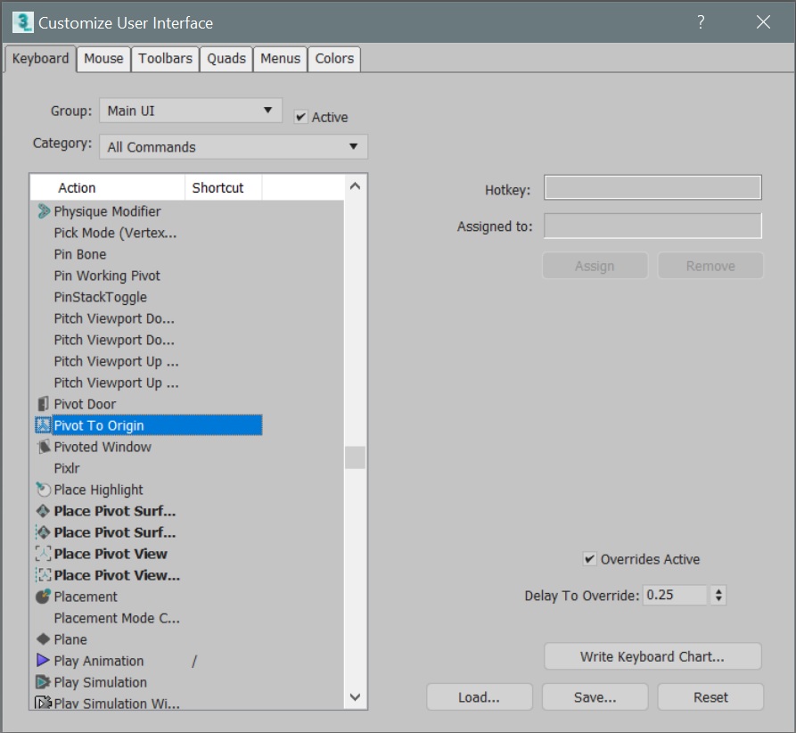Click the Pivot To Origin icon
The height and width of the screenshot is (733, 796).
(42, 425)
